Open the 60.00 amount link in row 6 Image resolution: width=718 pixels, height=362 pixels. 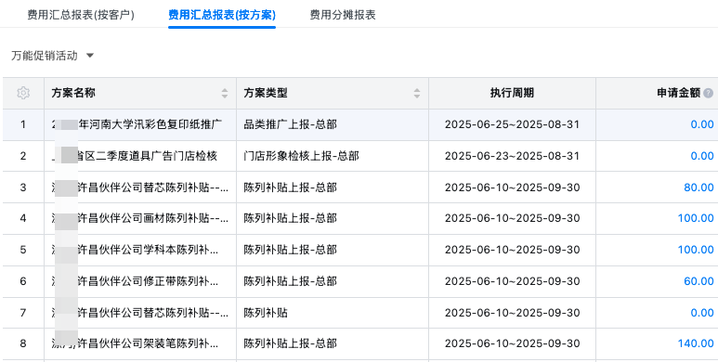pos(698,281)
